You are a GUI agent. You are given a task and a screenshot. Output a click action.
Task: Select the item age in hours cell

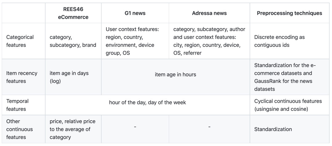point(175,74)
